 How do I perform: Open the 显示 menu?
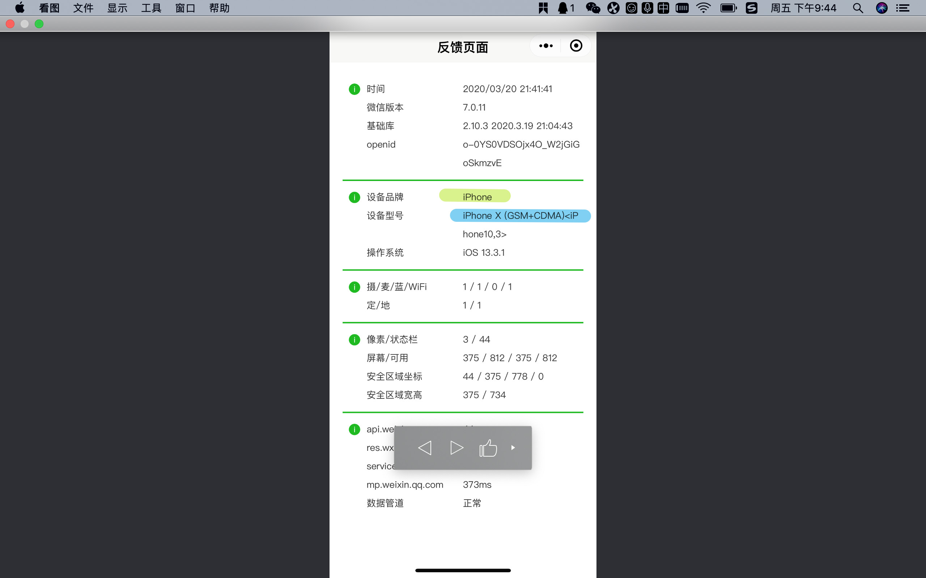(x=117, y=8)
